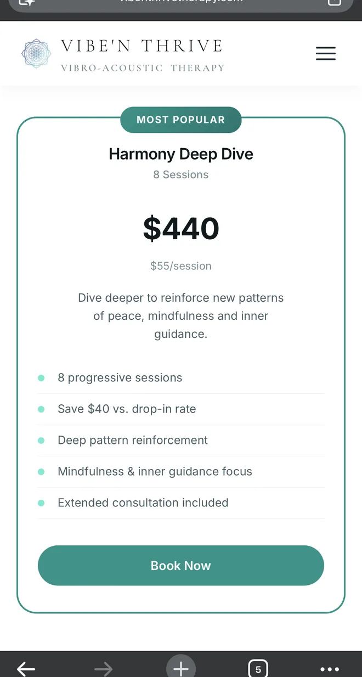362x677 pixels.
Task: Select the Harmony Deep Dive title
Action: point(180,154)
